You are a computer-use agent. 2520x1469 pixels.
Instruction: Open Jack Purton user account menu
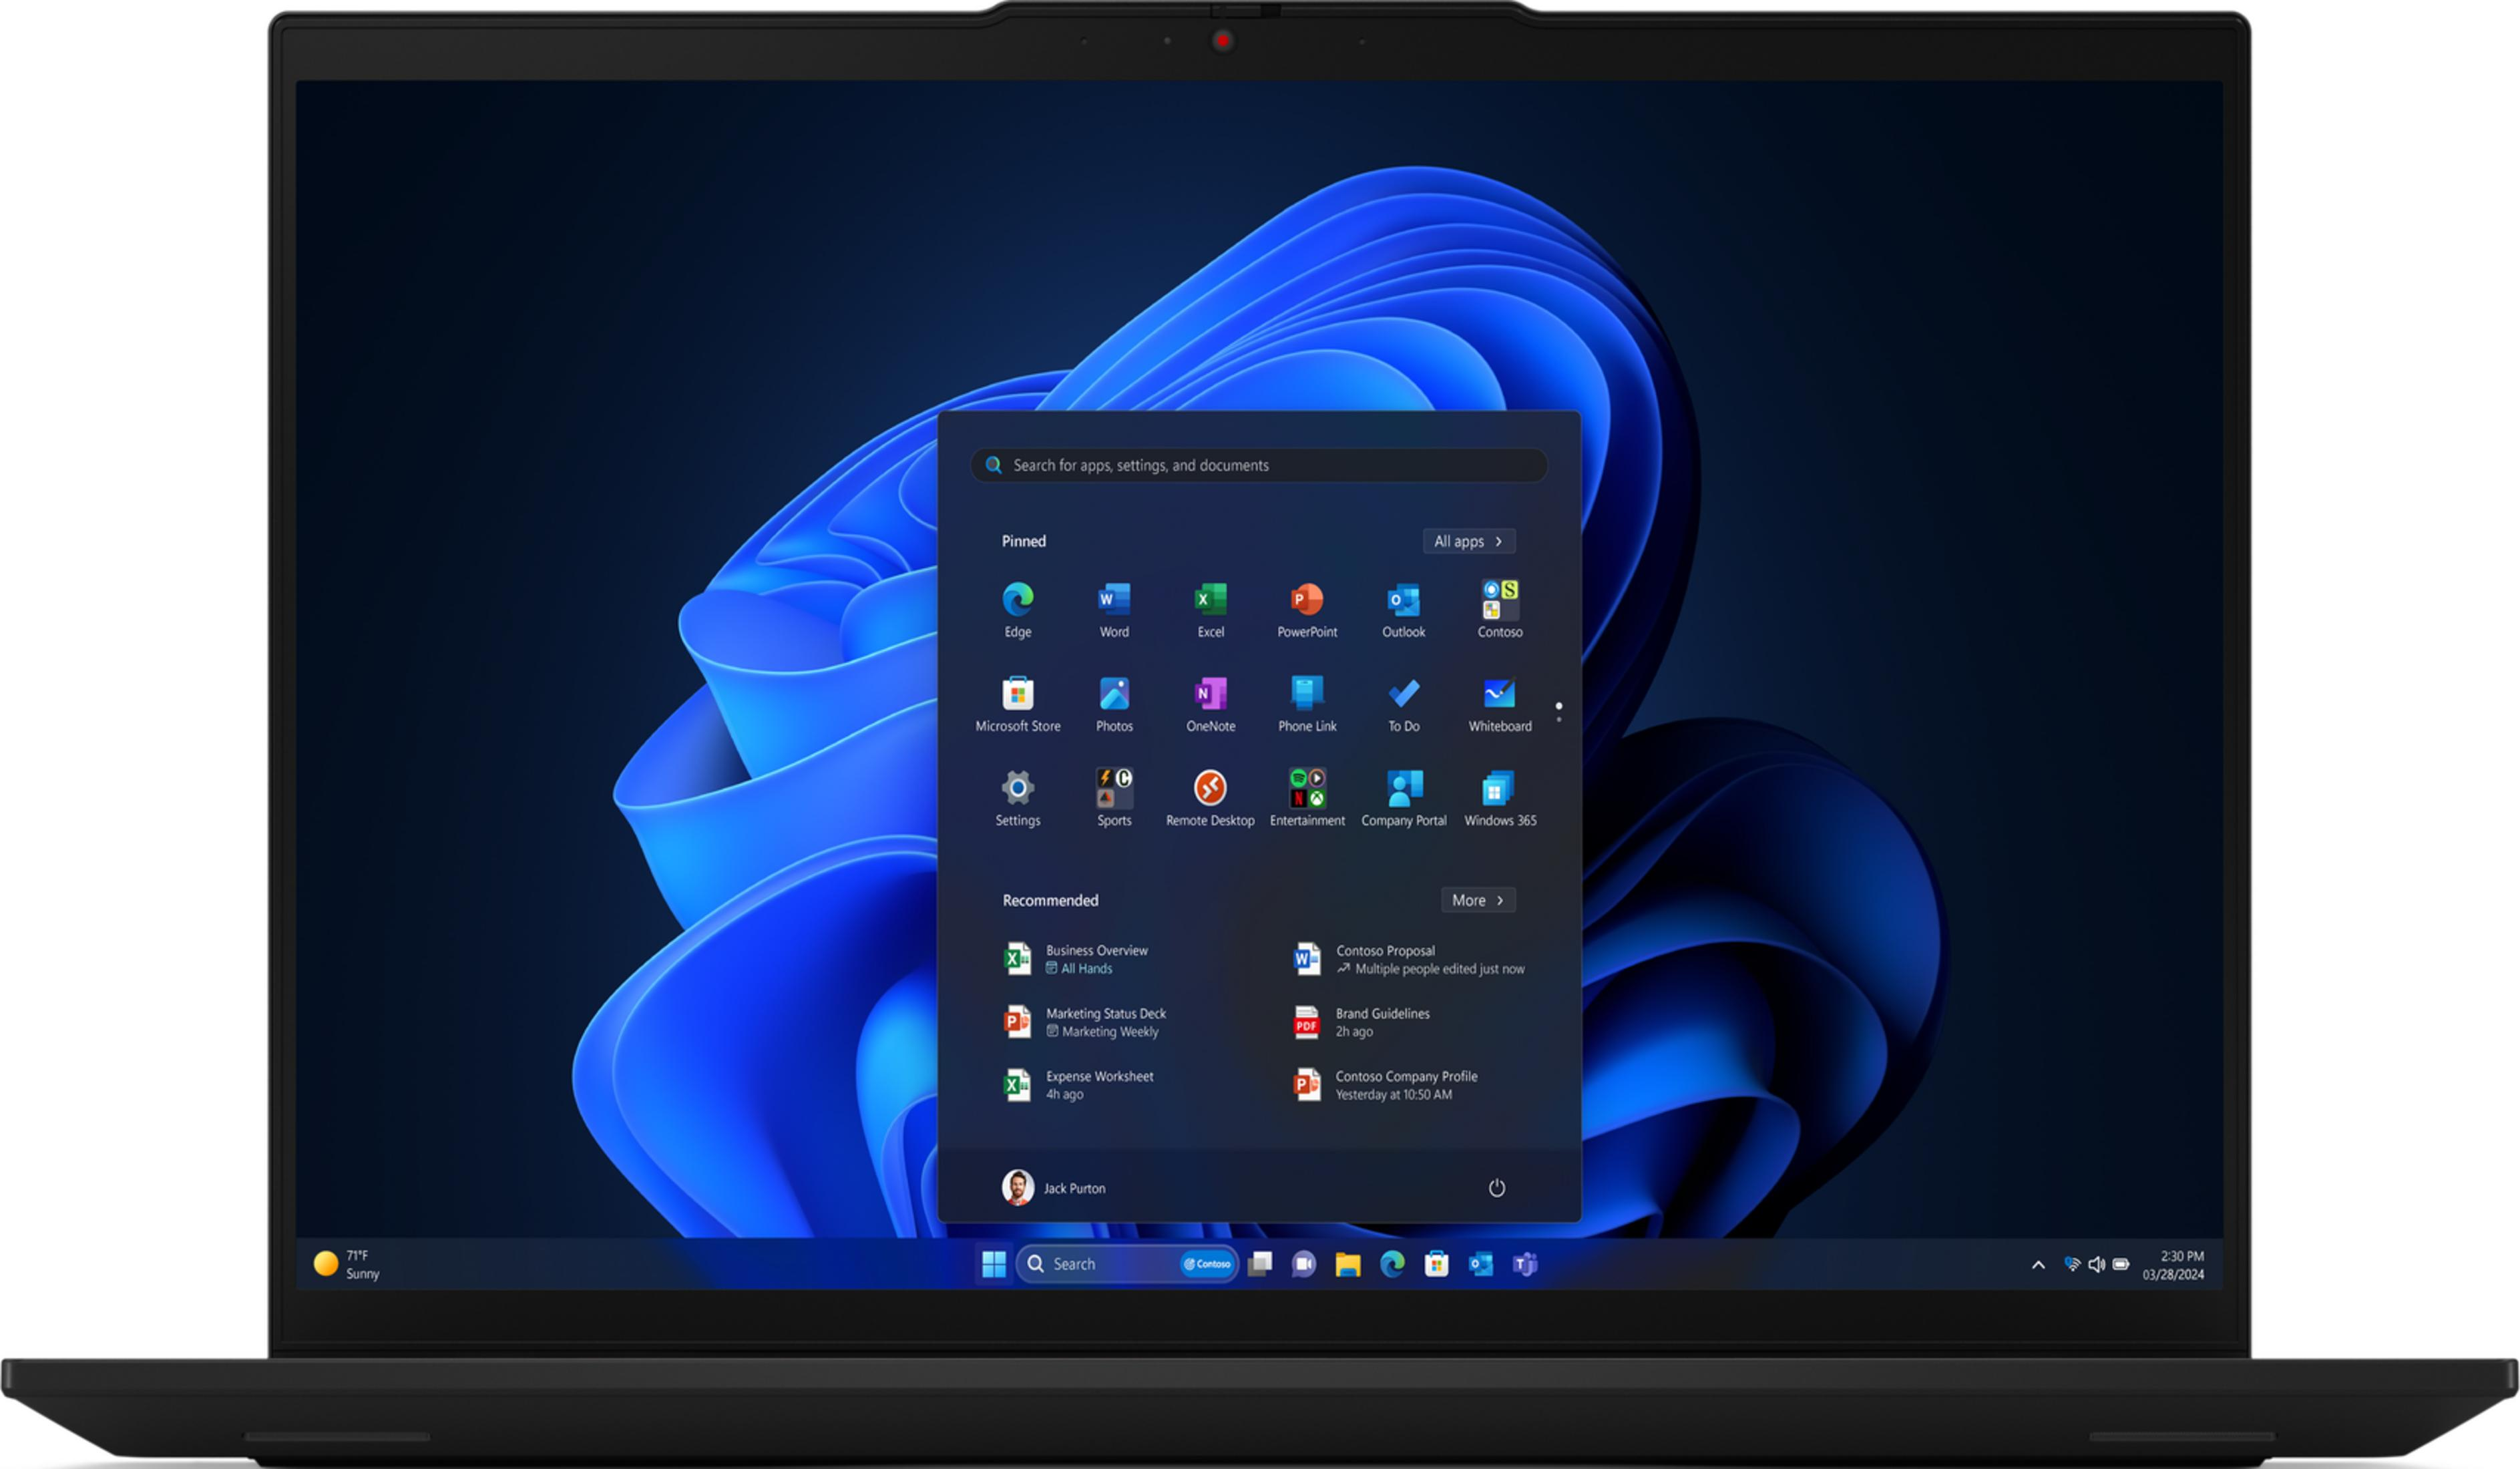[1054, 1187]
